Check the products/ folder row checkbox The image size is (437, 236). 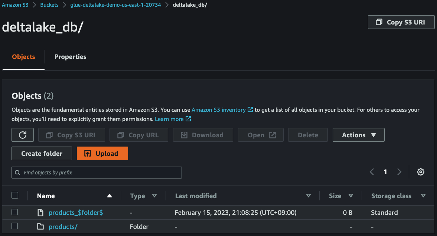15,226
